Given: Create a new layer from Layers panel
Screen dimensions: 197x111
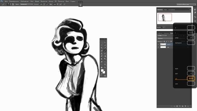Looking at the screenshot, I should (185, 106).
